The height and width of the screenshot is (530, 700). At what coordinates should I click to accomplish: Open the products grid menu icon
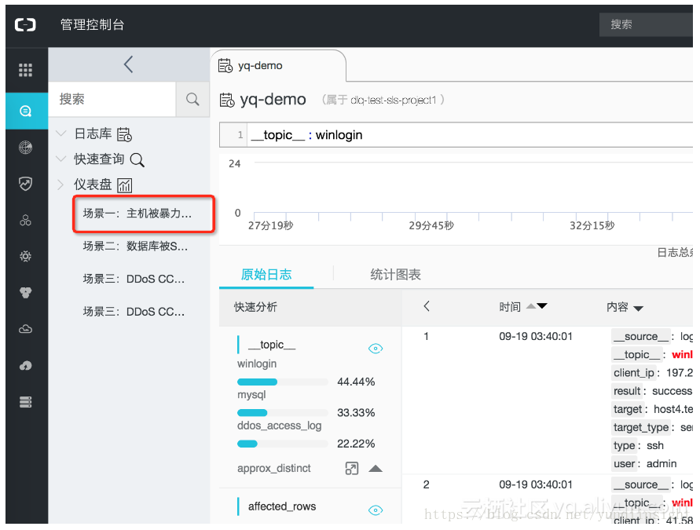pyautogui.click(x=25, y=70)
